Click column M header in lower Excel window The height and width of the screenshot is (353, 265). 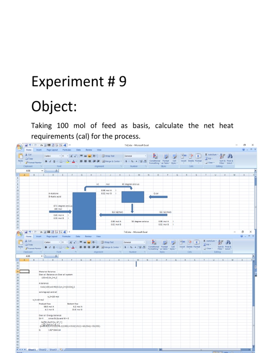tap(138, 260)
